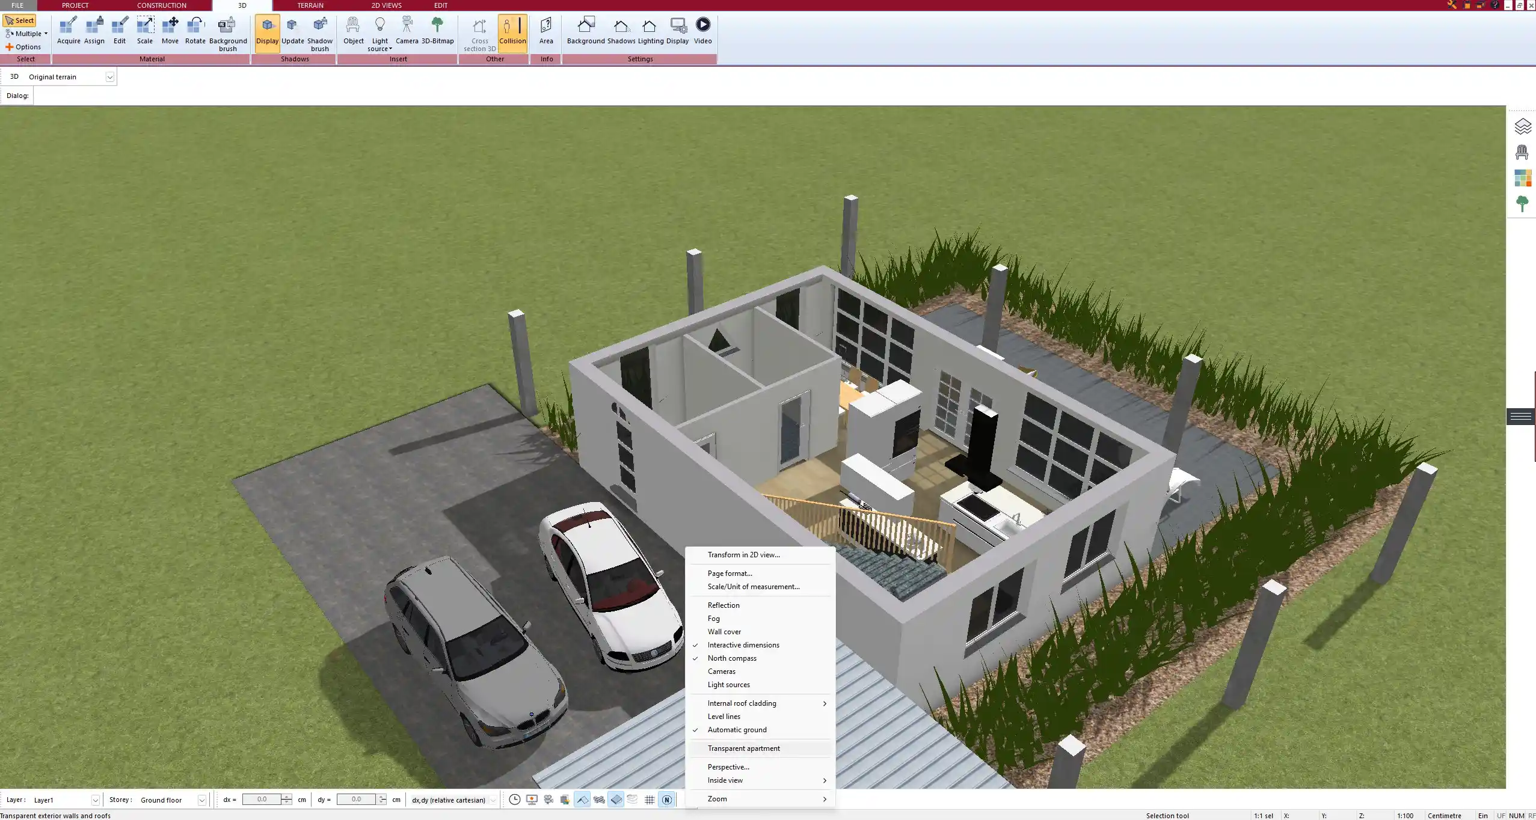Image resolution: width=1536 pixels, height=820 pixels.
Task: Open Scale/Unit of measurement settings
Action: (x=752, y=587)
